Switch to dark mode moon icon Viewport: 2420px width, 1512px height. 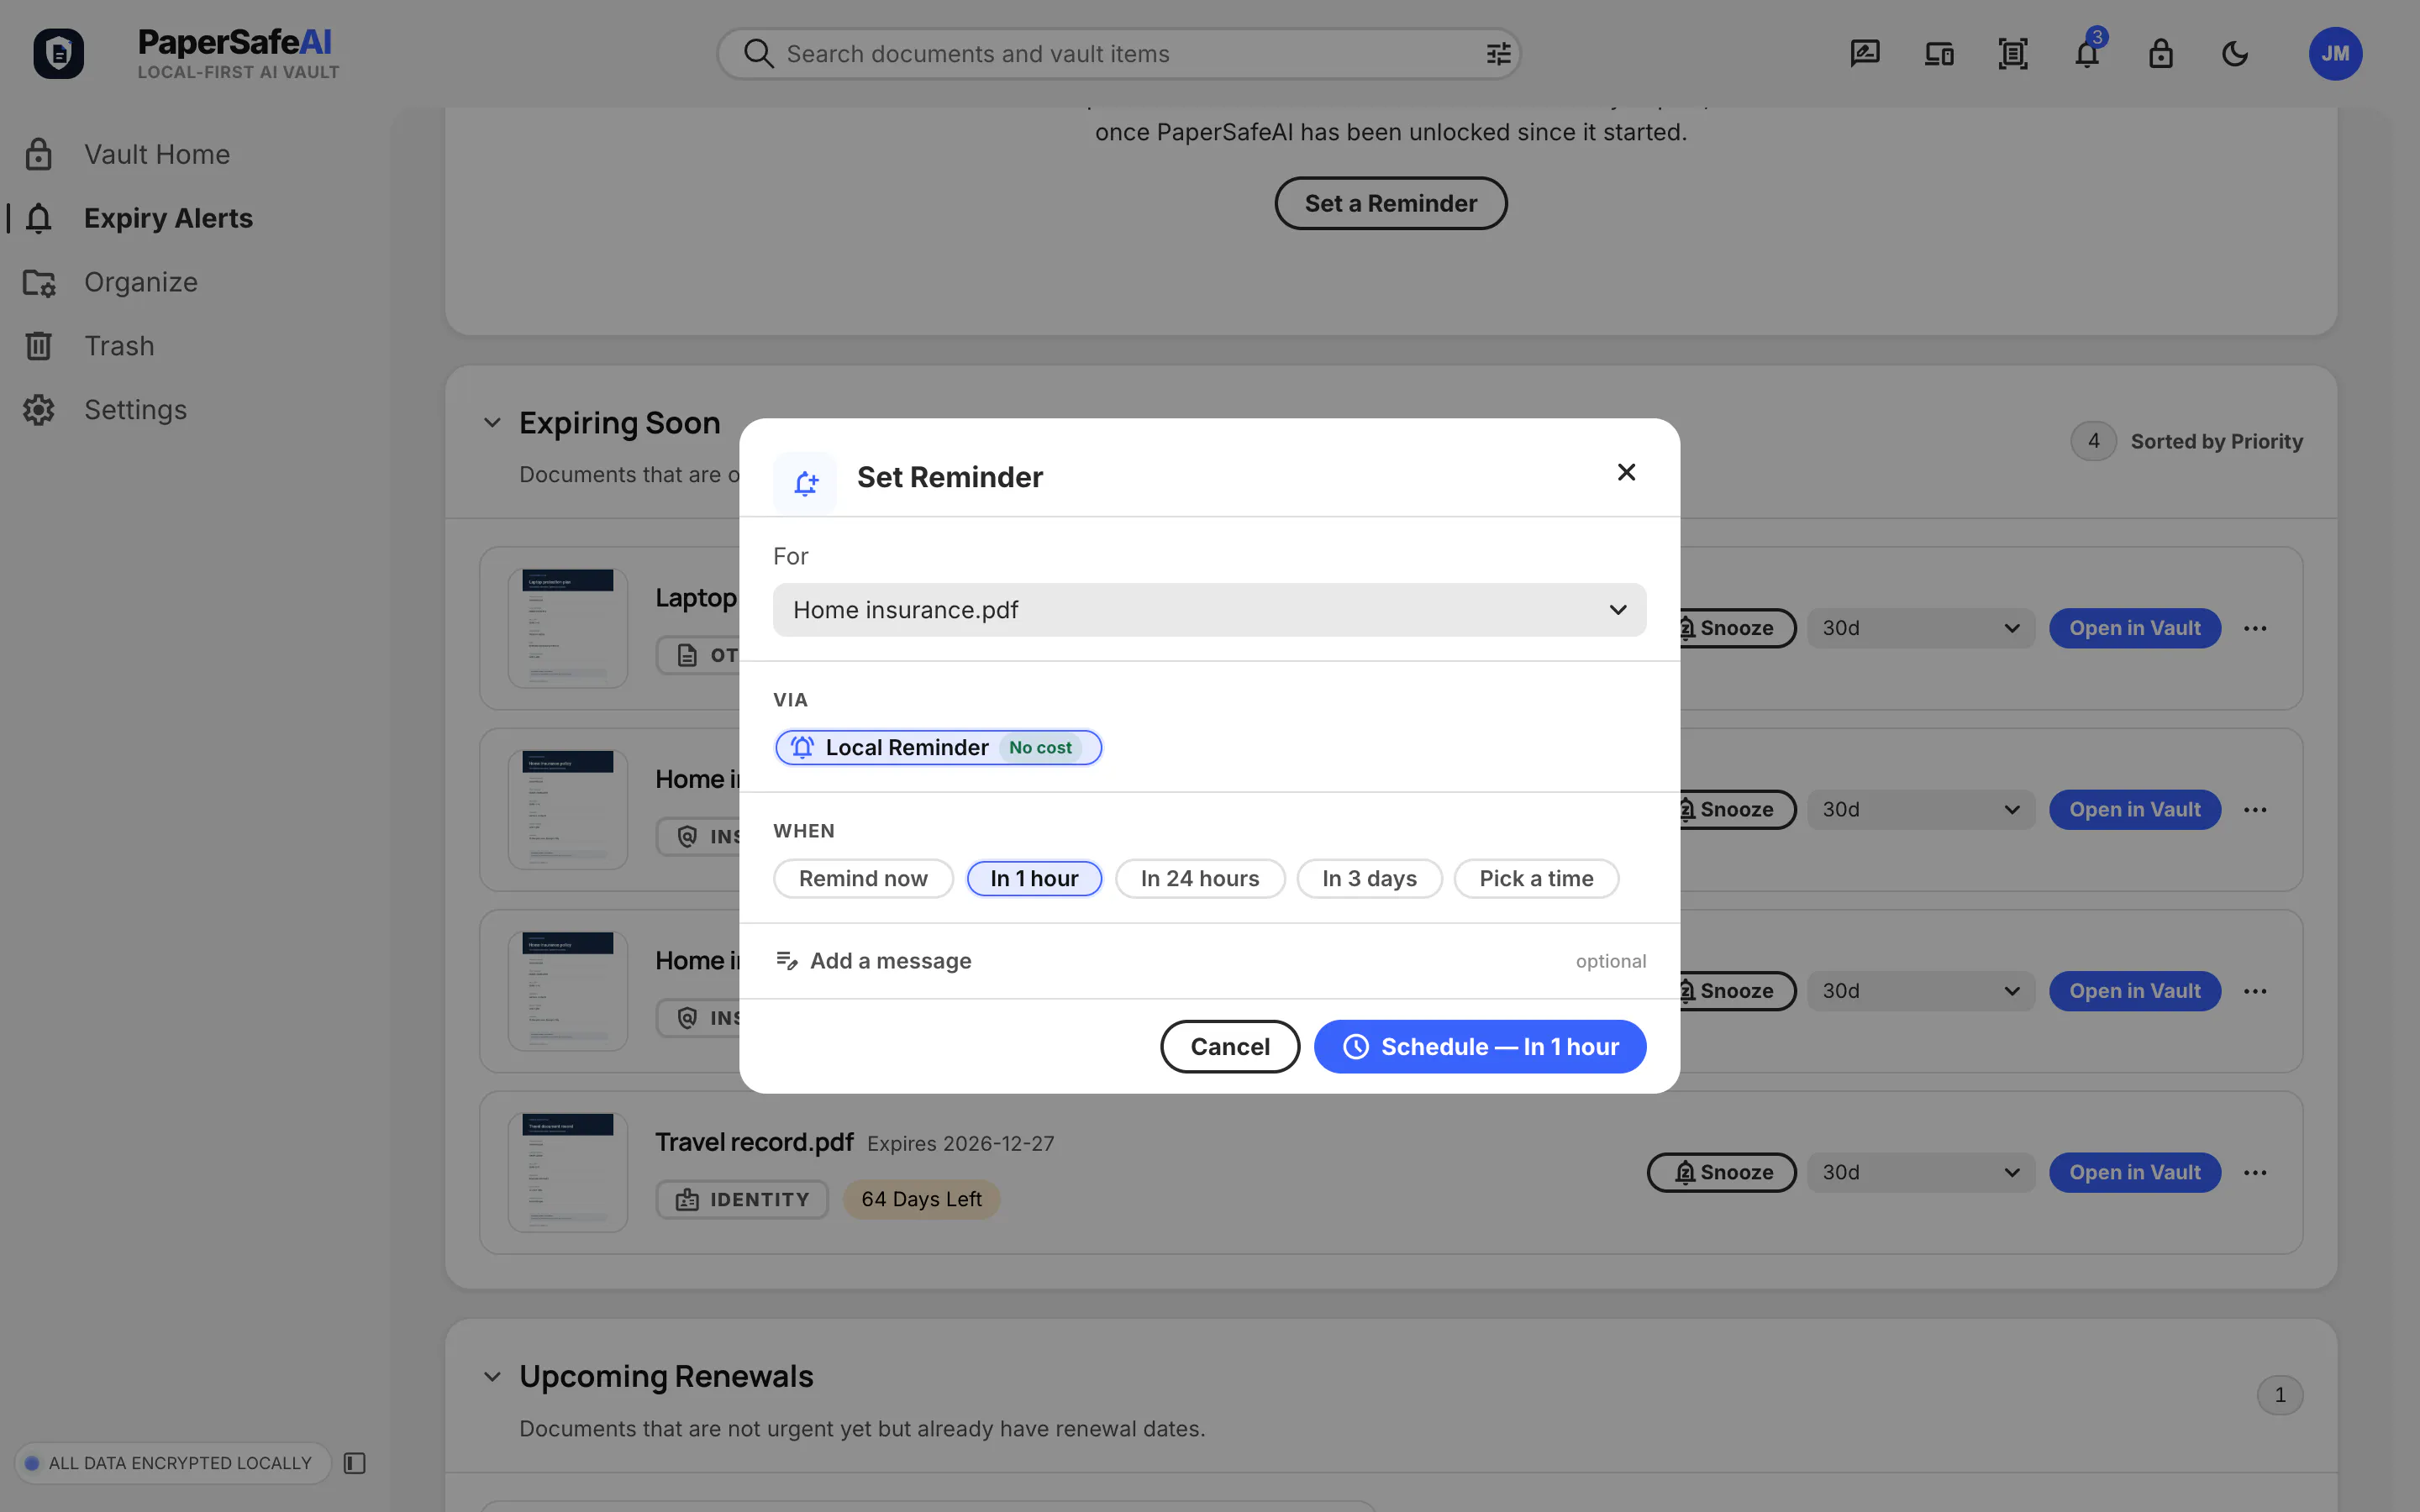(2235, 54)
